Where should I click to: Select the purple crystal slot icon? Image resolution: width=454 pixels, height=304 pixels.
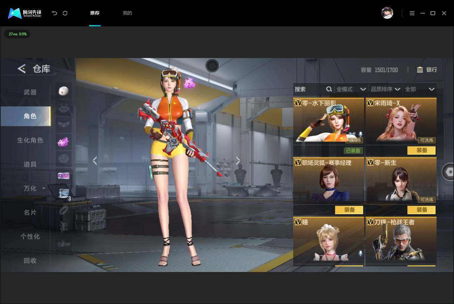[x=63, y=142]
